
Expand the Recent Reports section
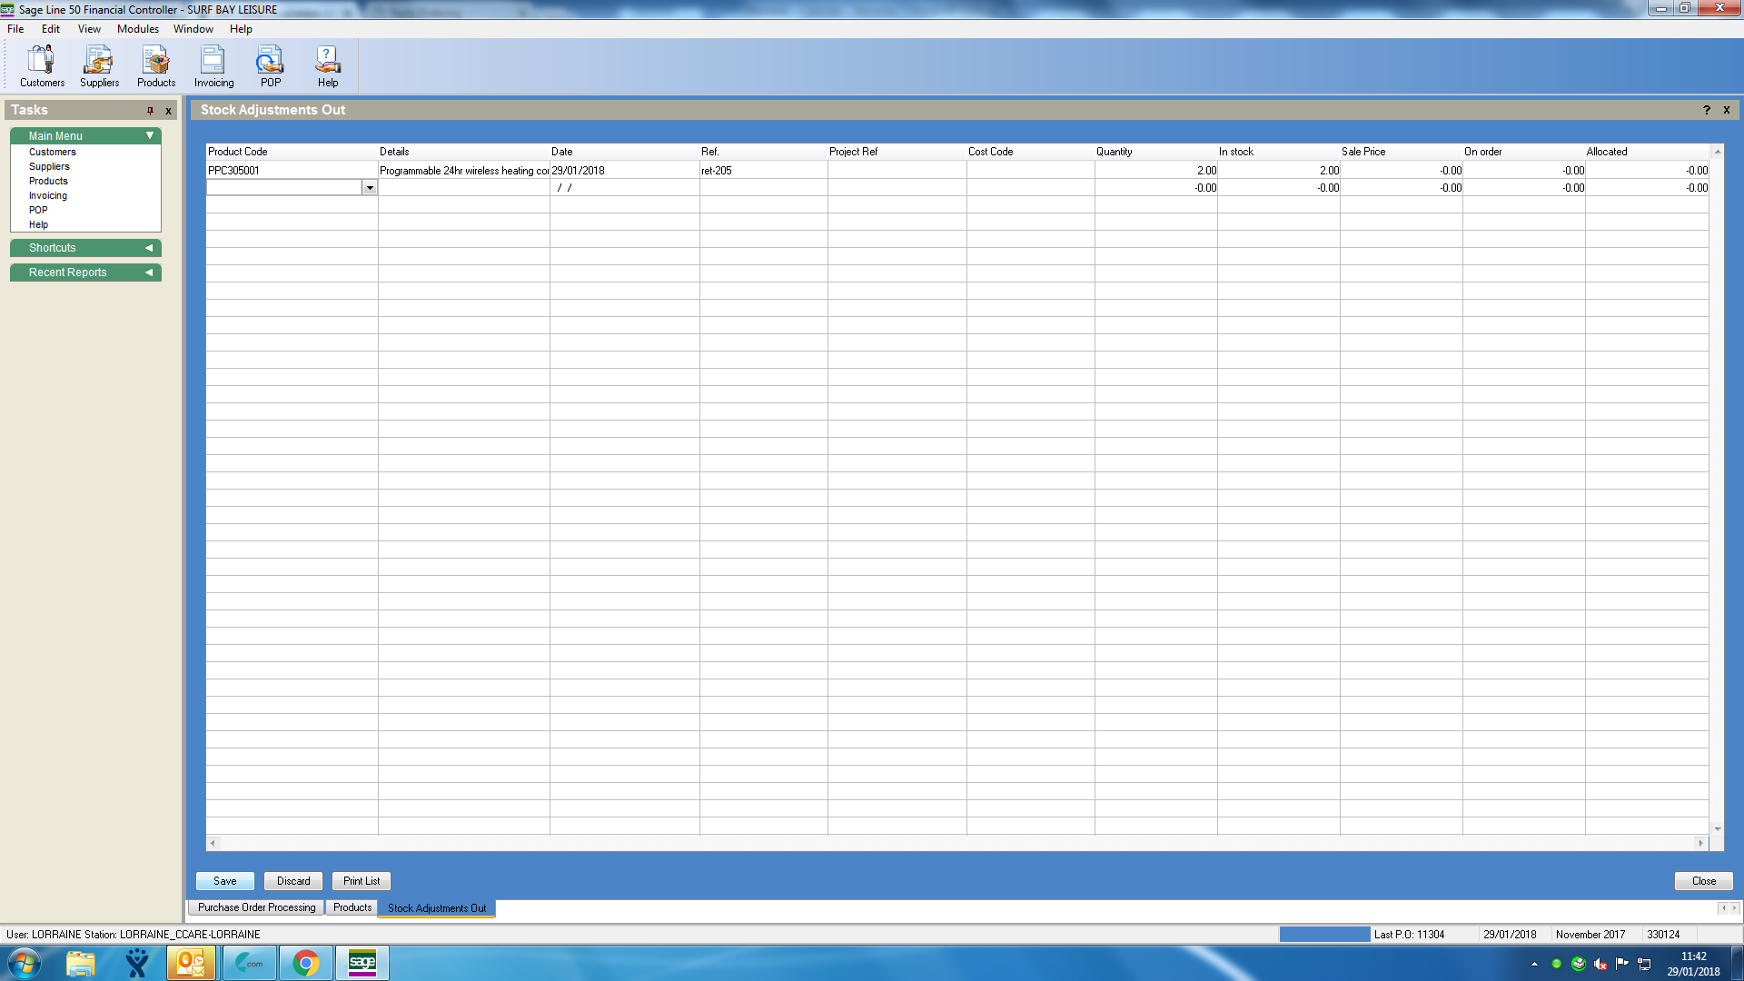tap(148, 272)
